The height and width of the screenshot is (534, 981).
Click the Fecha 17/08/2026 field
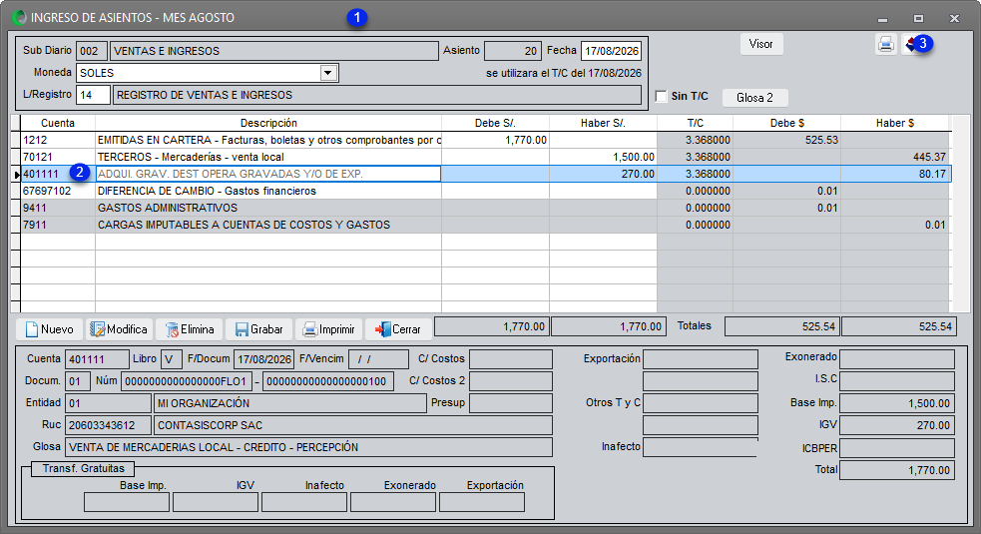point(611,51)
